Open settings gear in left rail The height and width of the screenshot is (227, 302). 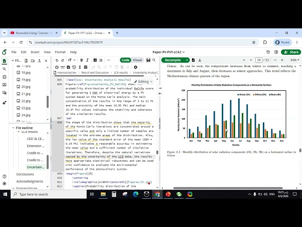[4, 183]
